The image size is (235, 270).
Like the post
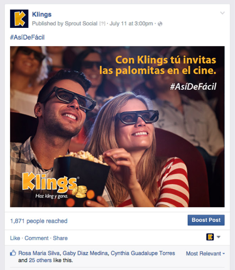tap(15, 238)
